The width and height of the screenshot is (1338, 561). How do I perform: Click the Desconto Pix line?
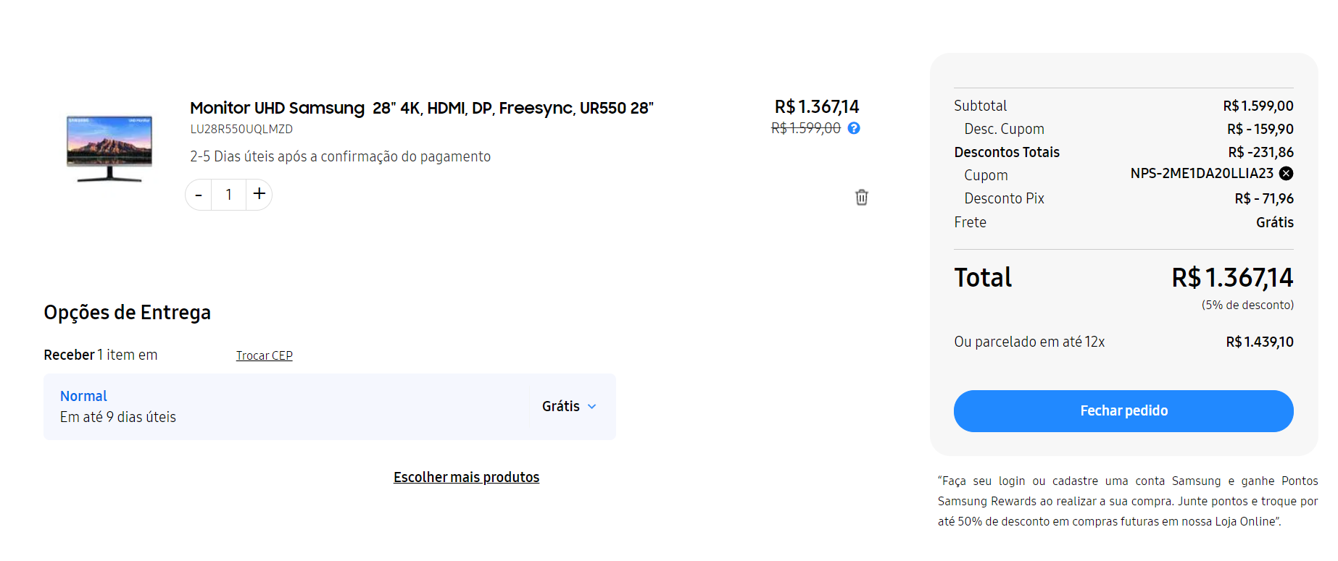tap(1004, 198)
